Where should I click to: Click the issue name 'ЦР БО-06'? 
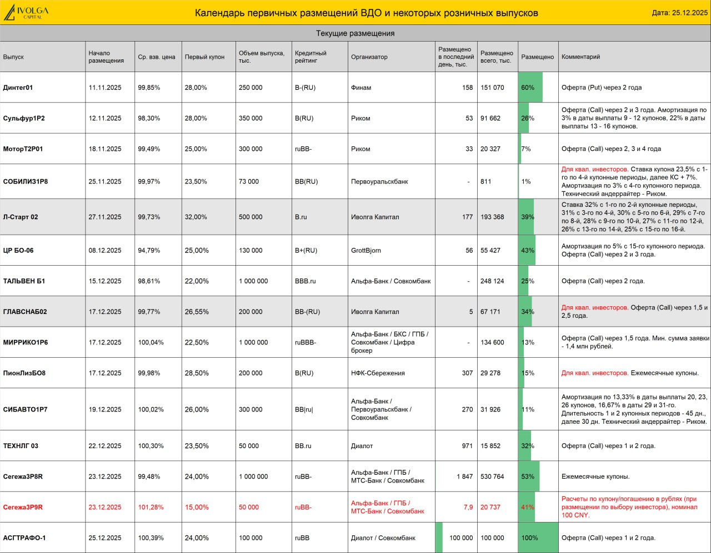coord(18,250)
